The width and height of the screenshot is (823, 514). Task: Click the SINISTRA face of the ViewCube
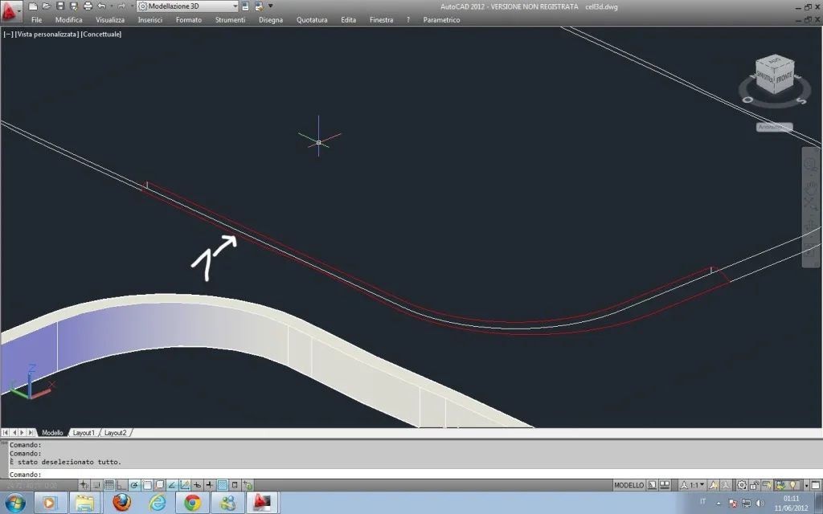pos(765,77)
